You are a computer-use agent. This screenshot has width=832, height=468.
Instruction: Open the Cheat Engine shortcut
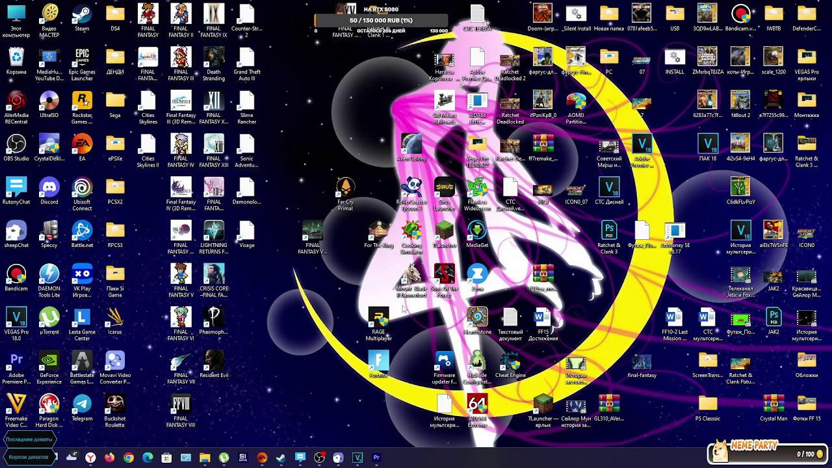pos(510,365)
